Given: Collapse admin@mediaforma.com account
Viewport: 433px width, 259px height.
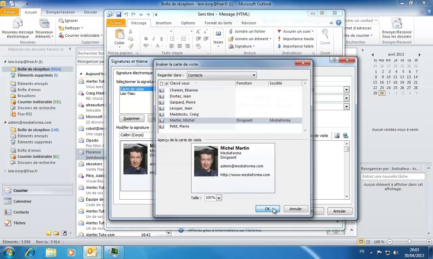Looking at the screenshot, I should [5, 122].
